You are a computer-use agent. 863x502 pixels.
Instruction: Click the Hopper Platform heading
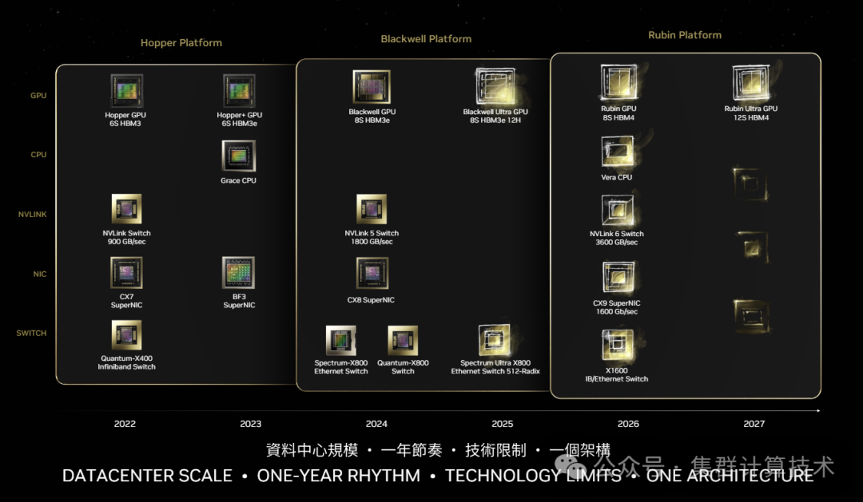click(x=181, y=43)
